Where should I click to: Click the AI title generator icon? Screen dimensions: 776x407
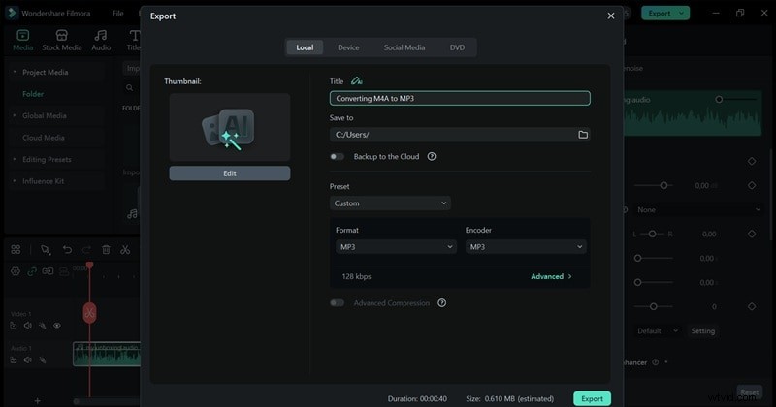pyautogui.click(x=357, y=81)
